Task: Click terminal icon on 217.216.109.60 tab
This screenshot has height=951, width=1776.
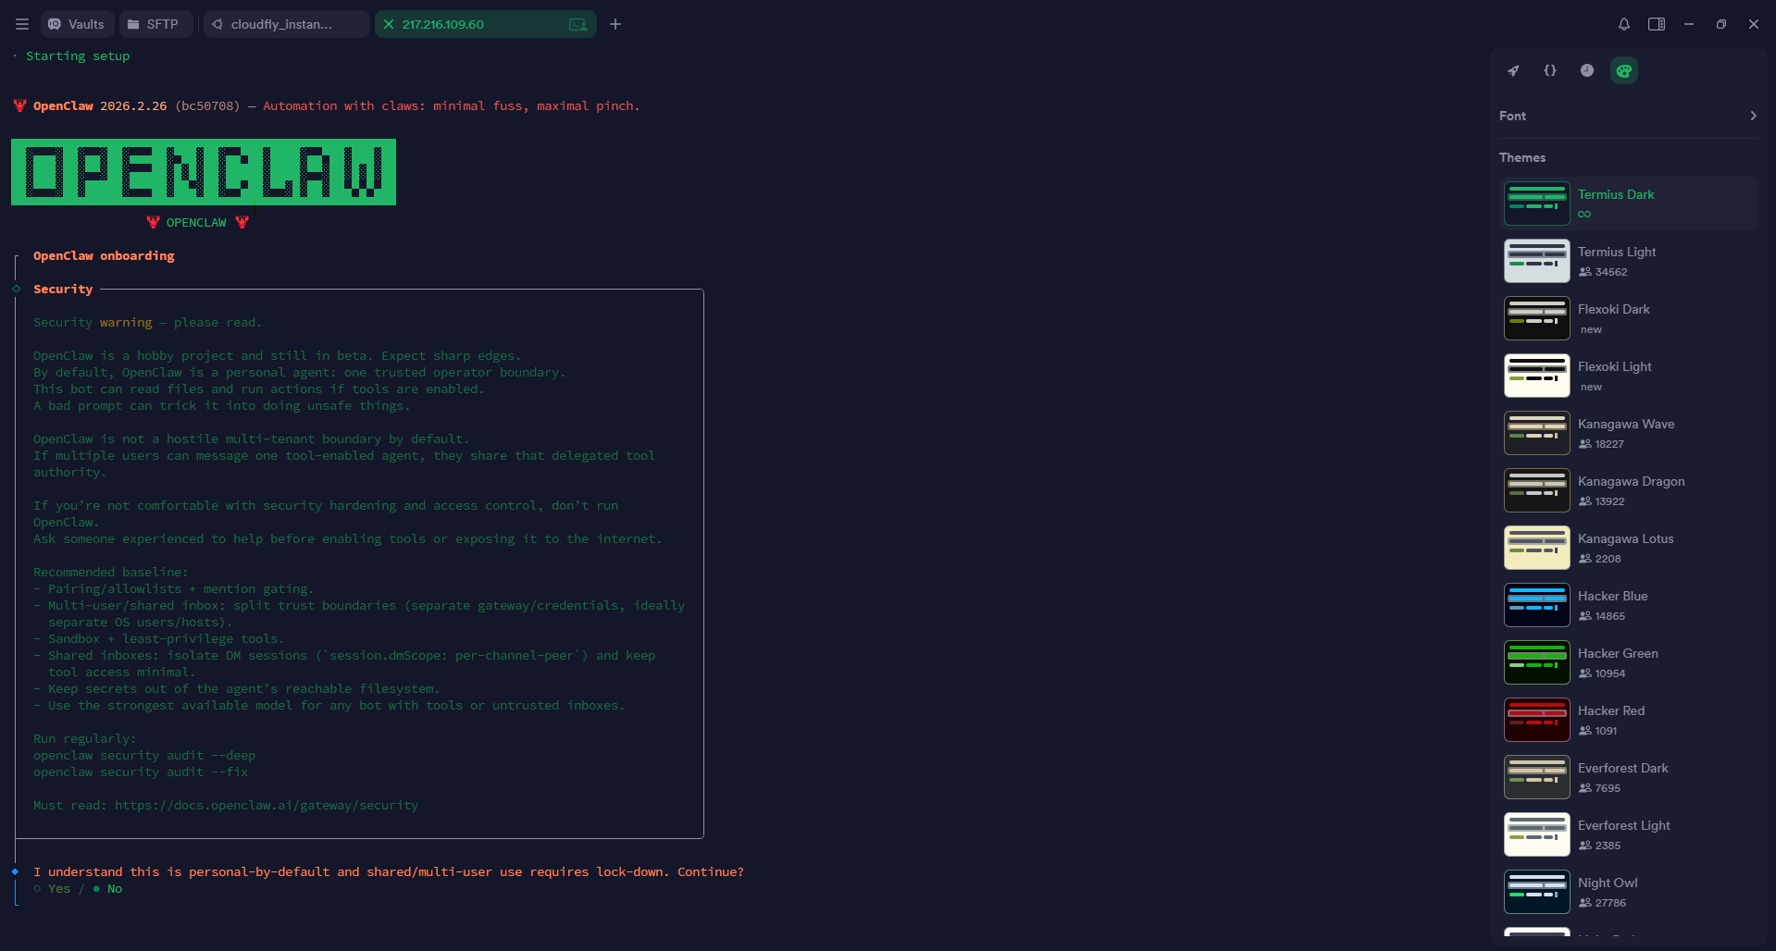Action: click(578, 24)
